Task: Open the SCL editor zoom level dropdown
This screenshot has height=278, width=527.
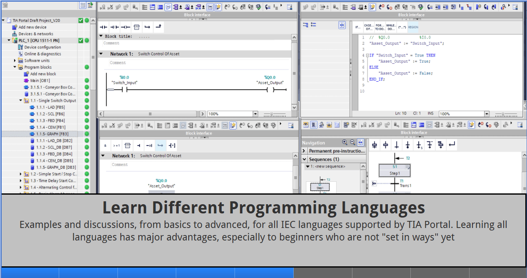Action: point(487,114)
